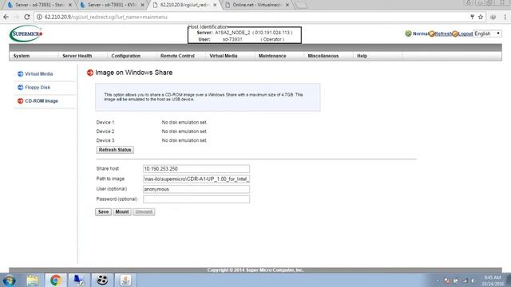The image size is (511, 287).
Task: Click the Chrome taskbar icon
Action: coord(55,280)
